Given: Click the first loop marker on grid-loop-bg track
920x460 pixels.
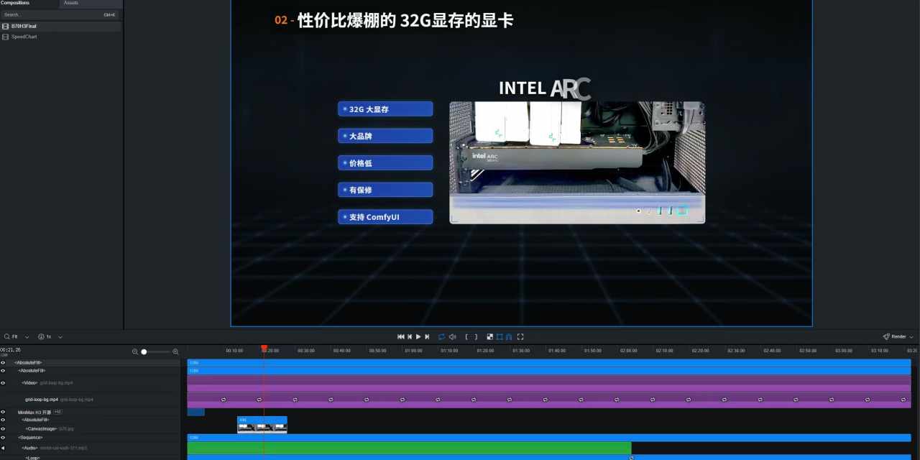Looking at the screenshot, I should tap(224, 399).
